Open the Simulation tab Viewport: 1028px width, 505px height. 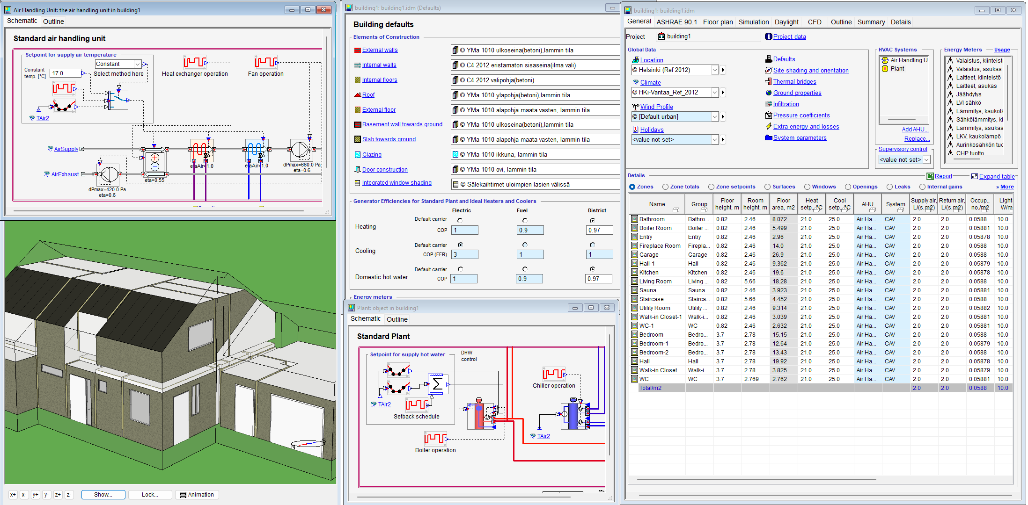tap(753, 22)
